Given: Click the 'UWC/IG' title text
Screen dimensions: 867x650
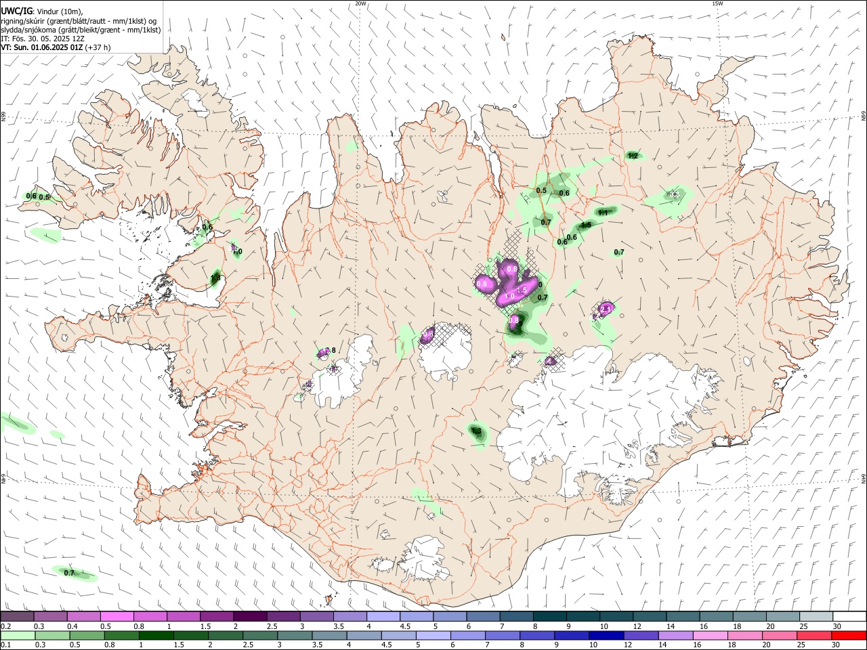Looking at the screenshot, I should tap(16, 11).
